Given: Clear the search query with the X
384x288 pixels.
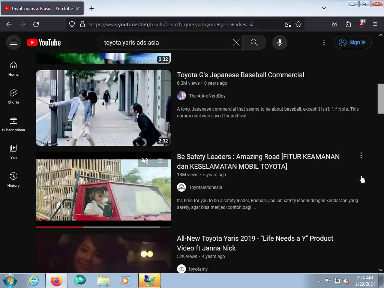Looking at the screenshot, I should coord(236,42).
